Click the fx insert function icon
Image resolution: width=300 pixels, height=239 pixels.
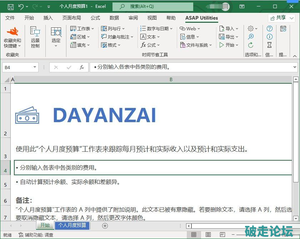pos(82,67)
